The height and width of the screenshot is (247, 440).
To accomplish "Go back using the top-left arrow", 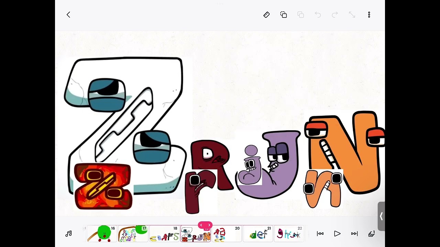I will tap(68, 15).
